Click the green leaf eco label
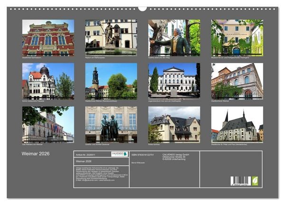This screenshot has height=205, width=285. point(255,181)
